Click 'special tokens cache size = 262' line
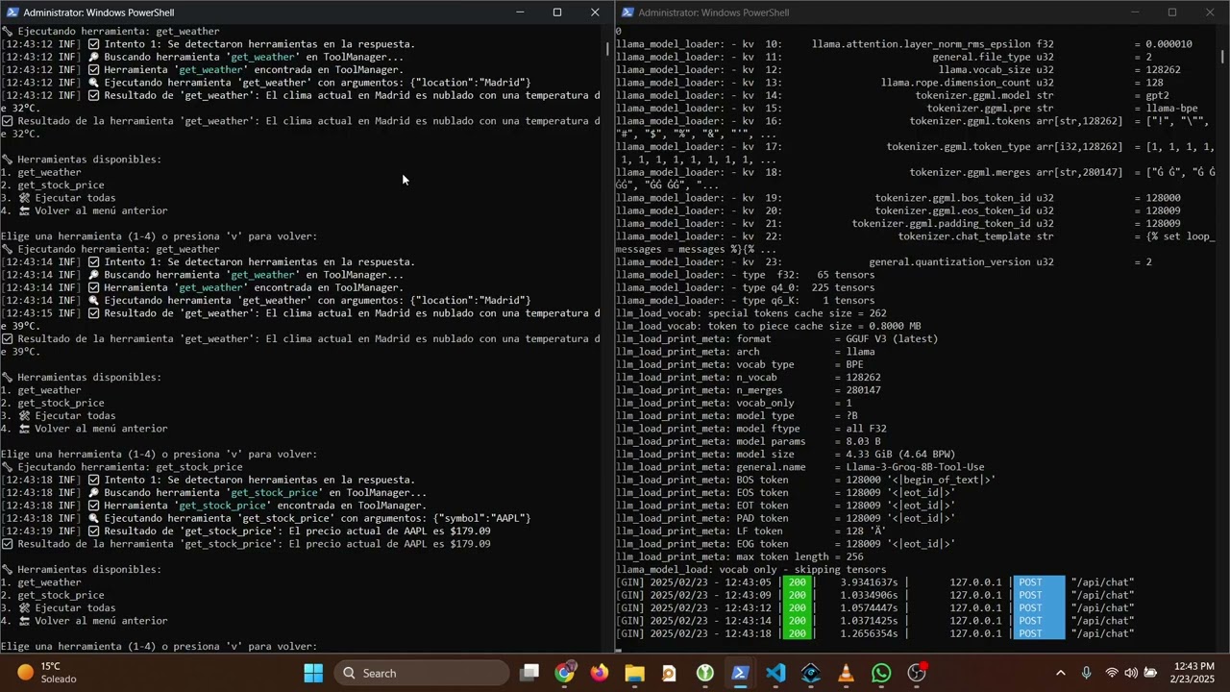Viewport: 1230px width, 692px height. (750, 313)
